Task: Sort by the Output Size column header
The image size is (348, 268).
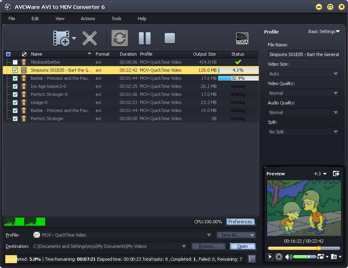Action: (x=204, y=54)
